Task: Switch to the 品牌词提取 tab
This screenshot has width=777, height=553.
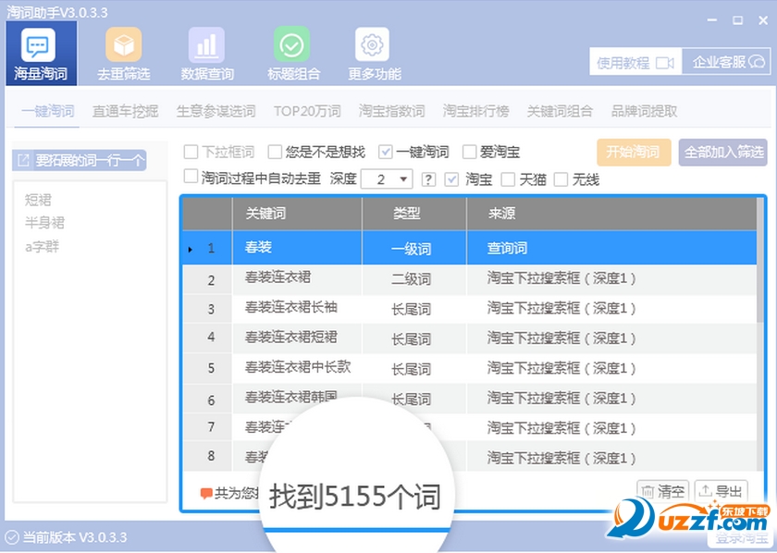Action: point(644,110)
